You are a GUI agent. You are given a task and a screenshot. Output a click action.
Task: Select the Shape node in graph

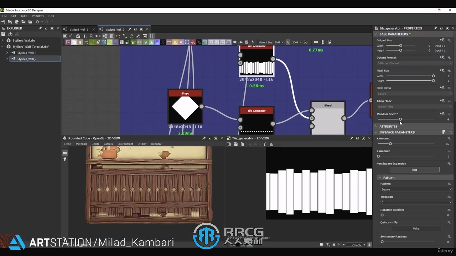185,106
